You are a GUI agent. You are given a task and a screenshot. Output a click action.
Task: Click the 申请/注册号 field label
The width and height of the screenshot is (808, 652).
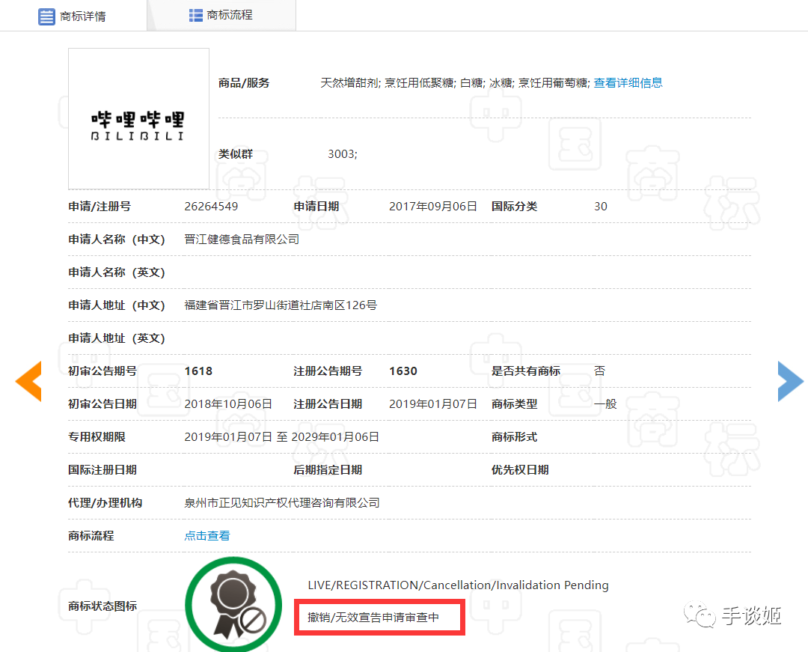click(100, 206)
